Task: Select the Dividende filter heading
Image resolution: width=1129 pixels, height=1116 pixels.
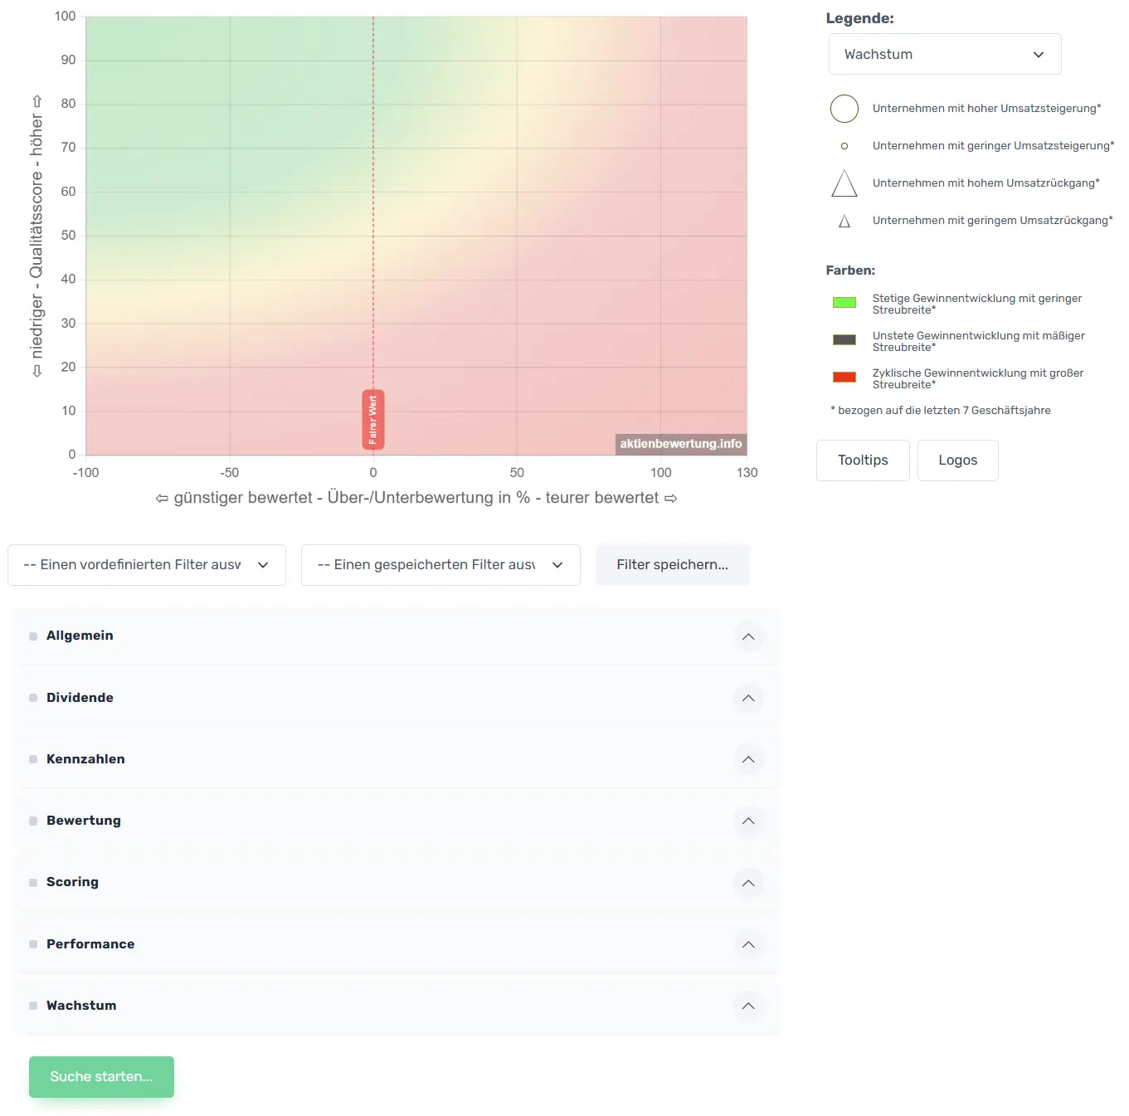Action: point(80,698)
